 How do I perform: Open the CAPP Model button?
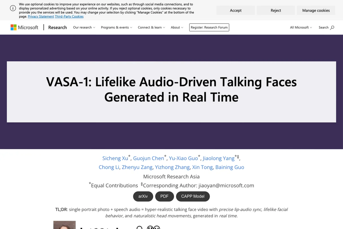(193, 196)
